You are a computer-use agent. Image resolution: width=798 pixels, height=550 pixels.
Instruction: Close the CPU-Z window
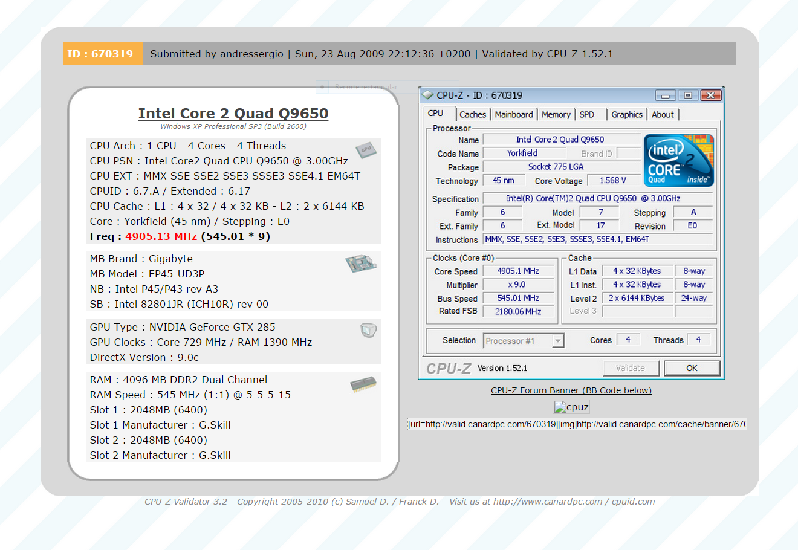[x=711, y=95]
